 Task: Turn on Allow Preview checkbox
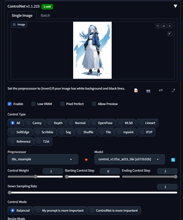[94, 104]
